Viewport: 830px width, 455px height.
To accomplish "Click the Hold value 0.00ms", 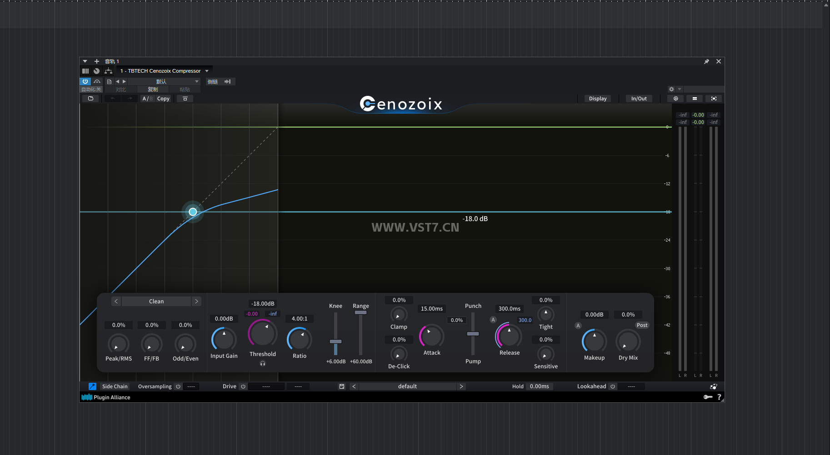I will tap(539, 386).
